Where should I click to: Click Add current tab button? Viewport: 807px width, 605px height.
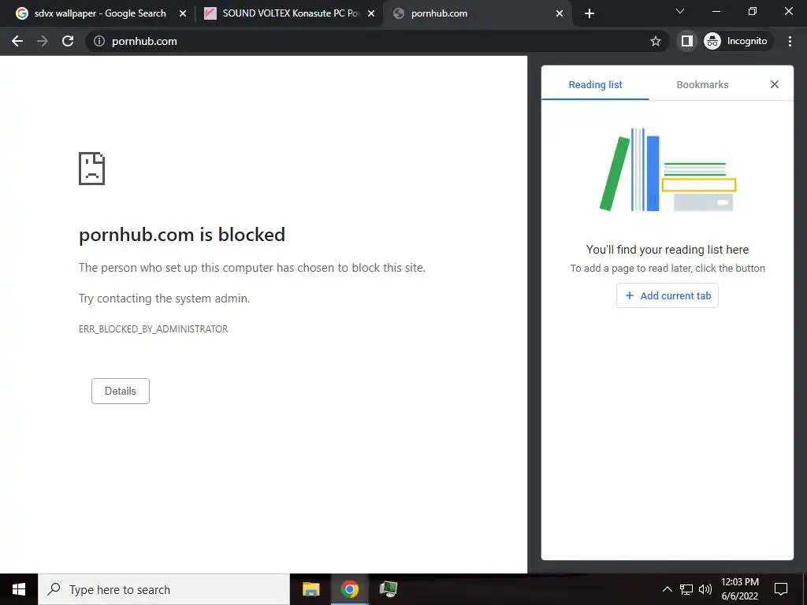pos(668,296)
